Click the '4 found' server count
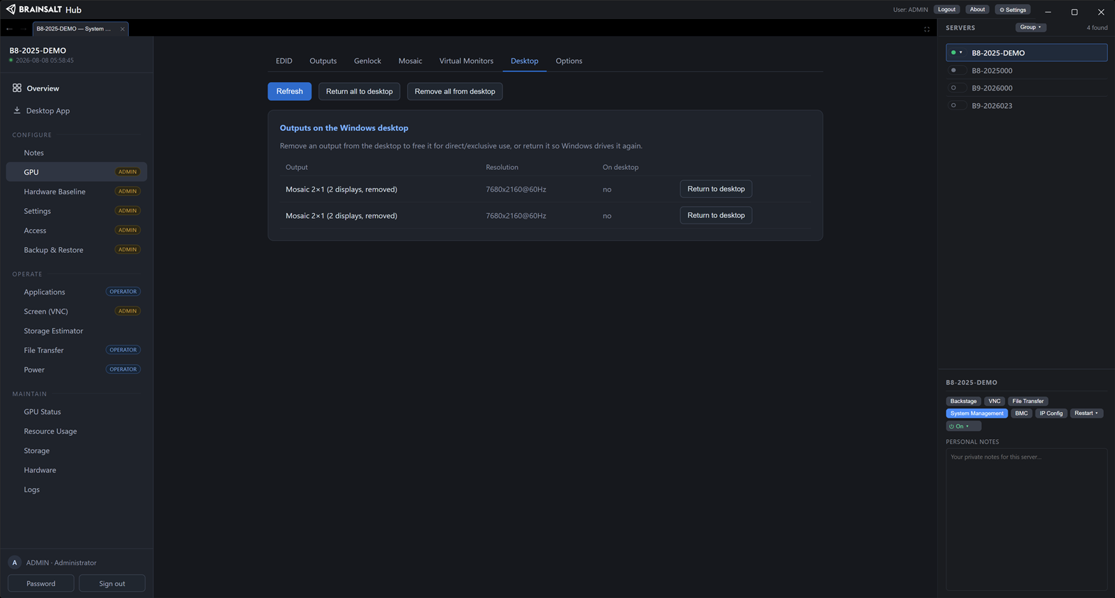 [1097, 28]
